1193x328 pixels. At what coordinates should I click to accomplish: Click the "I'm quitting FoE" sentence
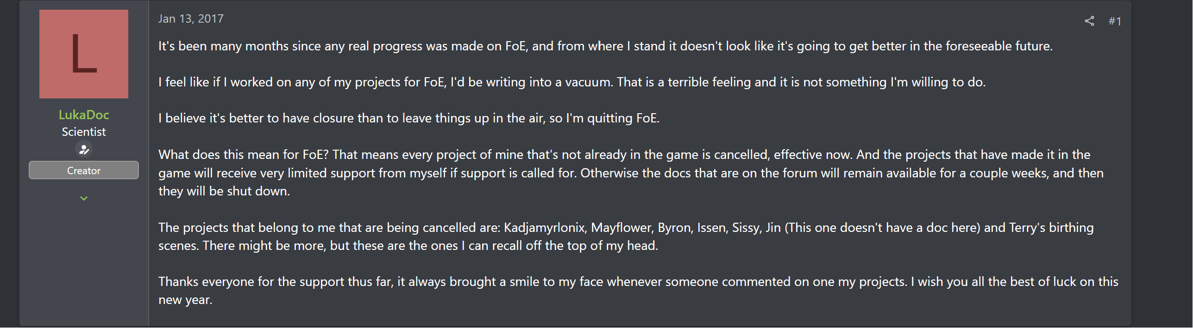(x=611, y=118)
